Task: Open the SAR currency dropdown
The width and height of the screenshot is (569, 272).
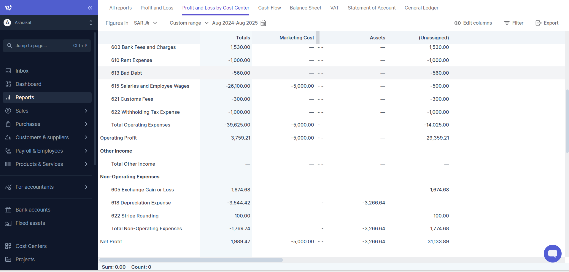Action: coord(145,23)
